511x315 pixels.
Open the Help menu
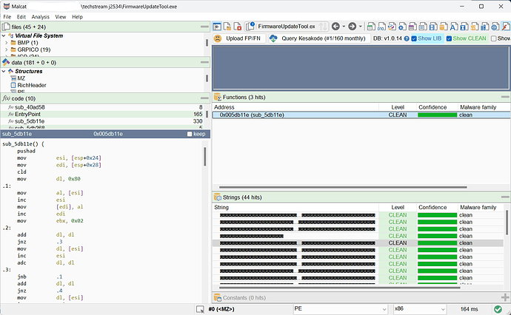click(77, 17)
